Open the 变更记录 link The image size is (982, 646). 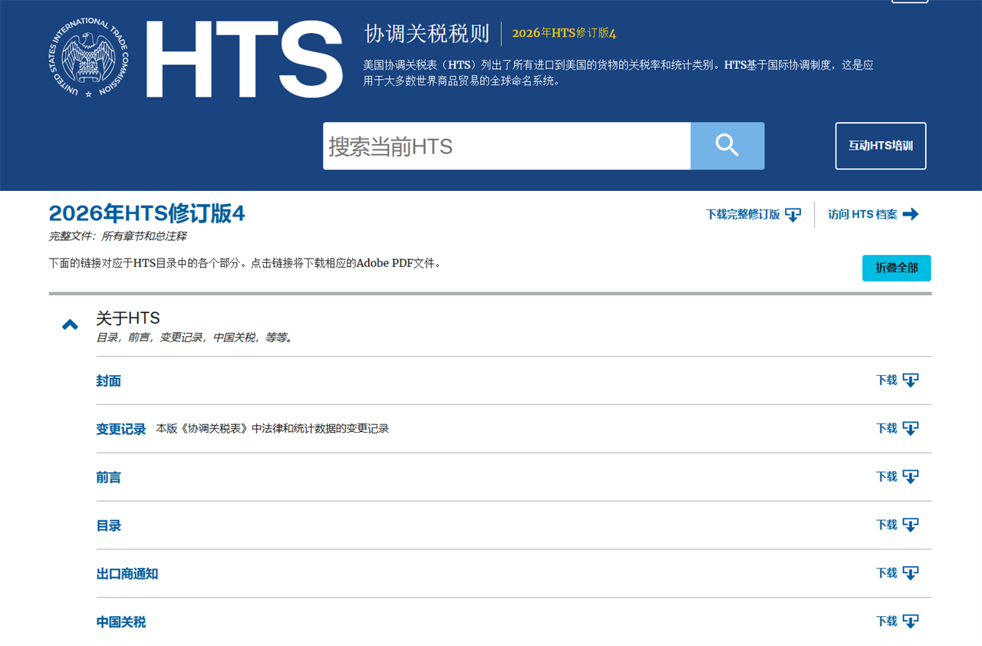(x=120, y=429)
